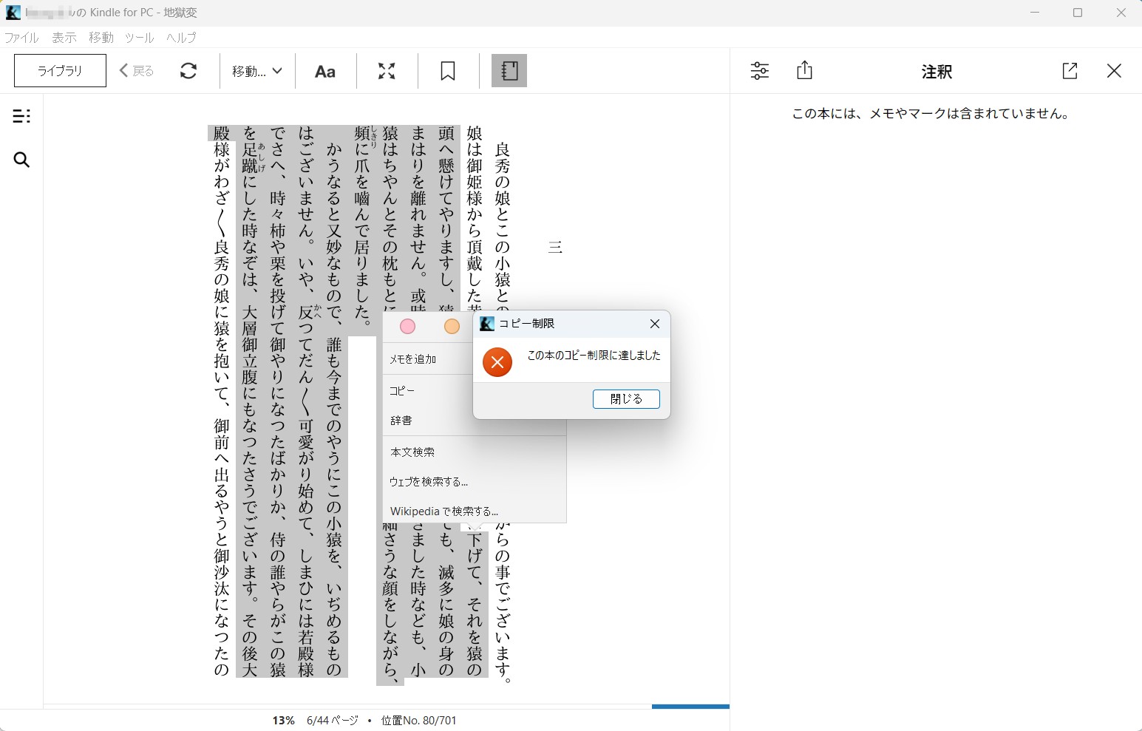Bookmark this page
The image size is (1142, 731).
click(448, 71)
